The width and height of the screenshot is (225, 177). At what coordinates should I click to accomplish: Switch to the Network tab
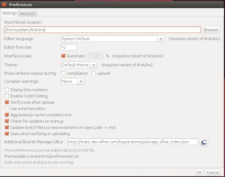click(x=27, y=13)
